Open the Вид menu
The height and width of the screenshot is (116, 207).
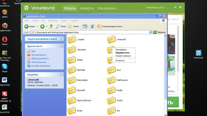(x=43, y=21)
